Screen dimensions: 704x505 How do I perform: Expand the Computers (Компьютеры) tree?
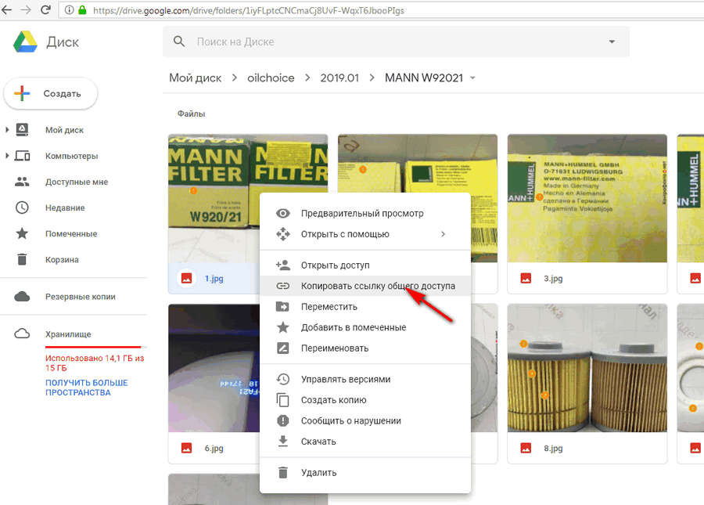pyautogui.click(x=7, y=156)
